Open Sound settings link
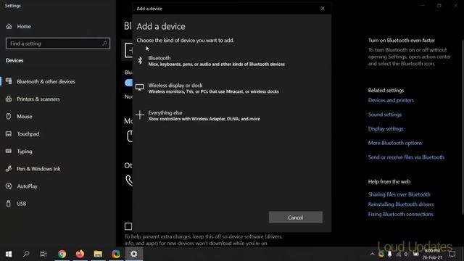The width and height of the screenshot is (464, 261). tap(385, 115)
